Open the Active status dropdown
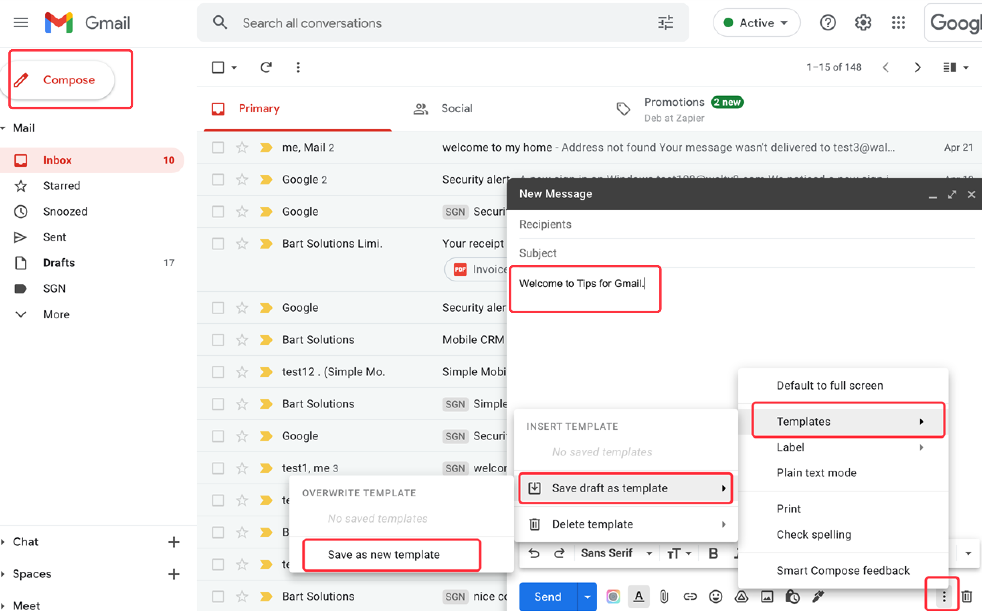 click(756, 22)
